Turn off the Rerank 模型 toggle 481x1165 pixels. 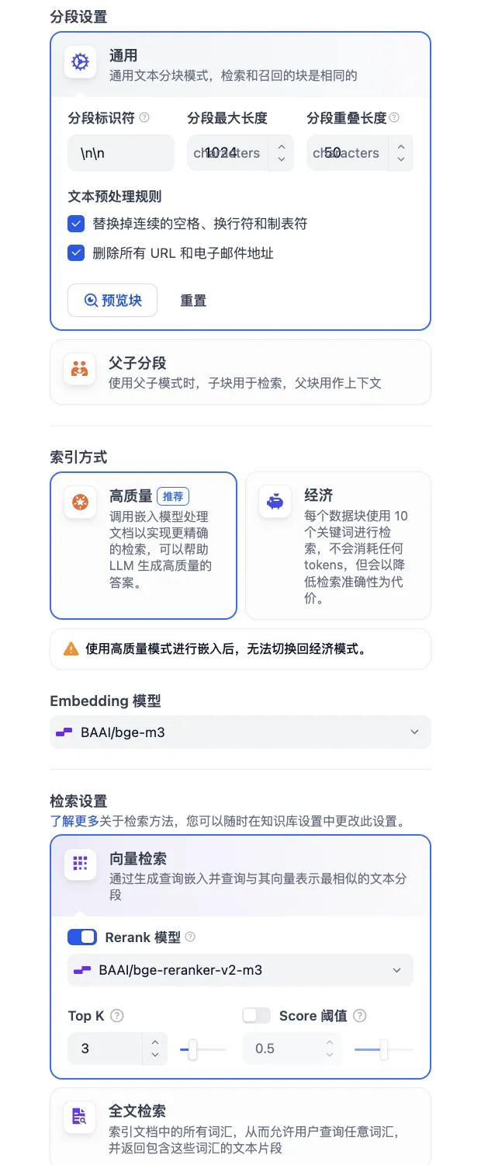coord(81,937)
